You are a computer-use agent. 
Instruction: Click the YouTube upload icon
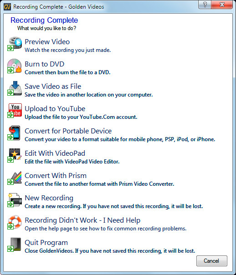tap(15, 111)
